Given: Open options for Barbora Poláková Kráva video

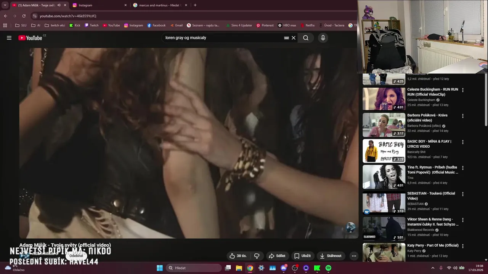Looking at the screenshot, I should [463, 116].
